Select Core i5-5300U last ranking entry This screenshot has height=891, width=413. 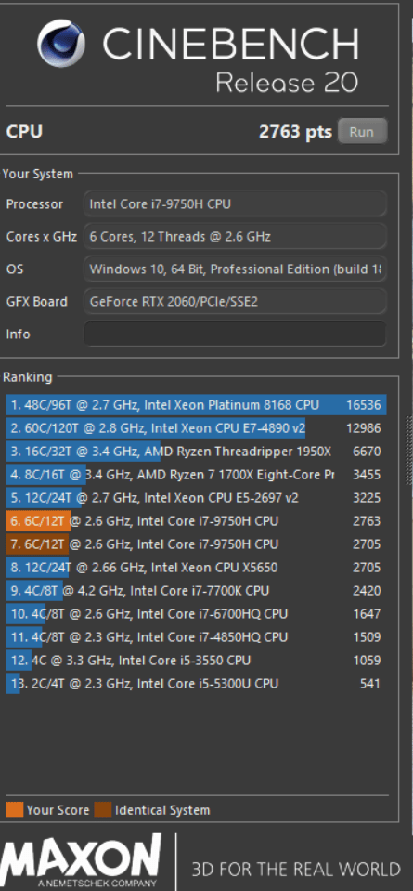pos(196,683)
